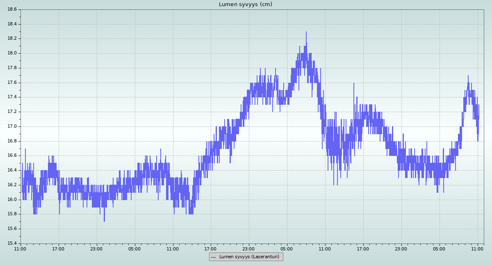Click the 17.0 y-axis tick label

[x=12, y=126]
